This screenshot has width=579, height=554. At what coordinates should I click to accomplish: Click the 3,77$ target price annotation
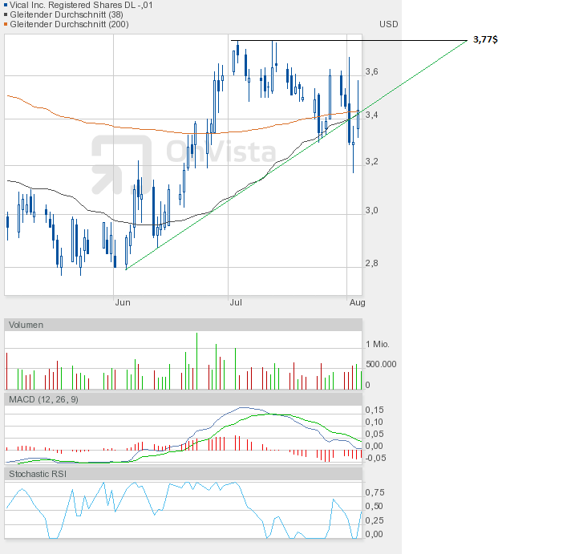[x=485, y=39]
